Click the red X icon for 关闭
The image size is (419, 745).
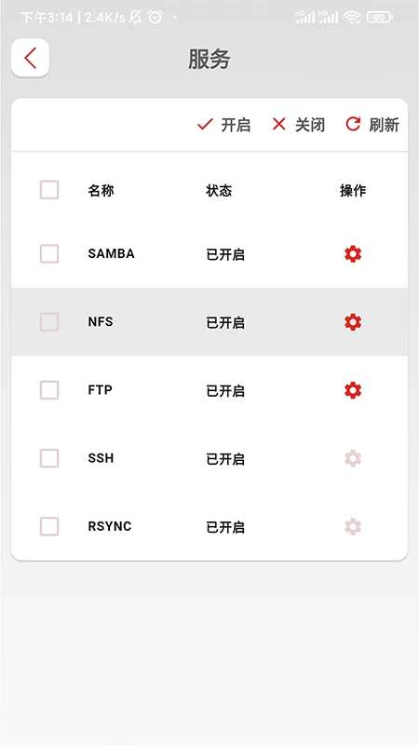[x=278, y=125]
